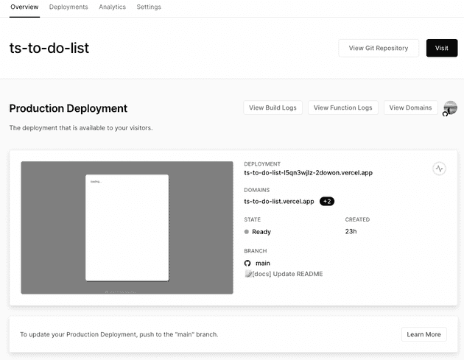The image size is (464, 360).
Task: Open the ts-to-do-list-l5qn3wjlz deployment URL
Action: click(x=308, y=172)
